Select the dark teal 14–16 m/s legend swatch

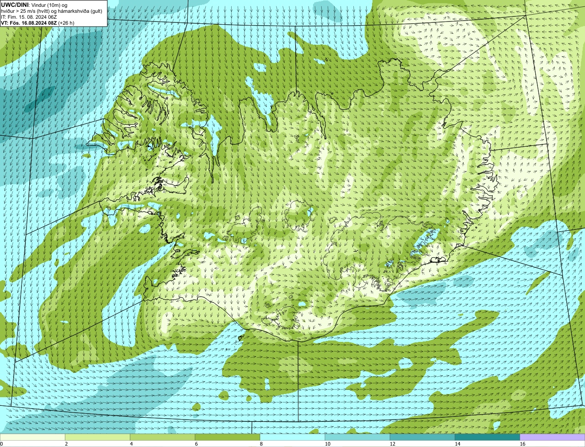[487, 437]
